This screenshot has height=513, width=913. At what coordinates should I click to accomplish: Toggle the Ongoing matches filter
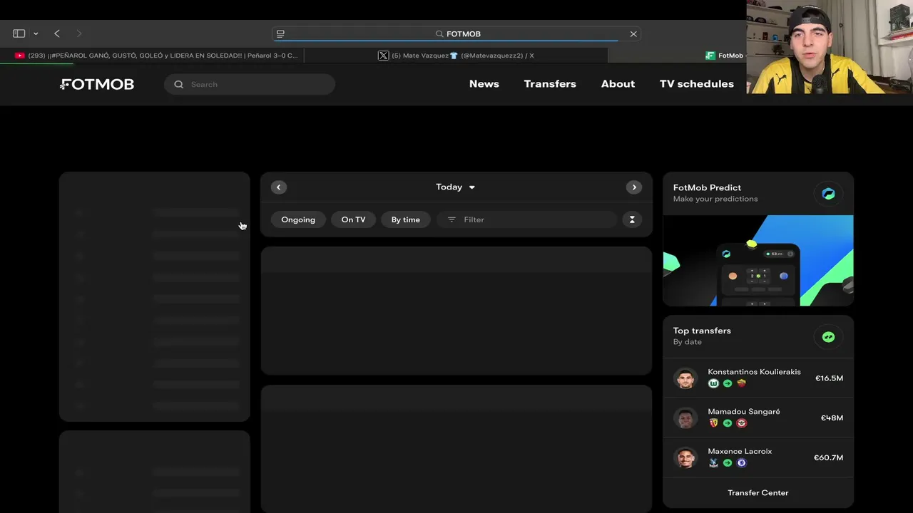click(298, 219)
